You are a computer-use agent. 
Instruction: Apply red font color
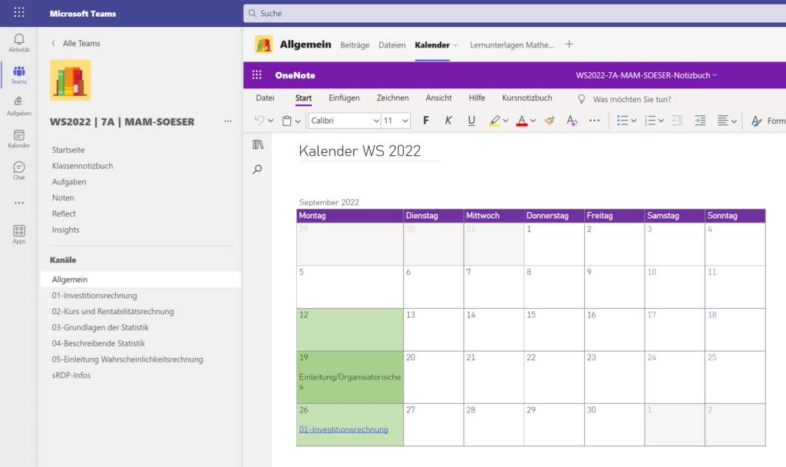point(521,121)
